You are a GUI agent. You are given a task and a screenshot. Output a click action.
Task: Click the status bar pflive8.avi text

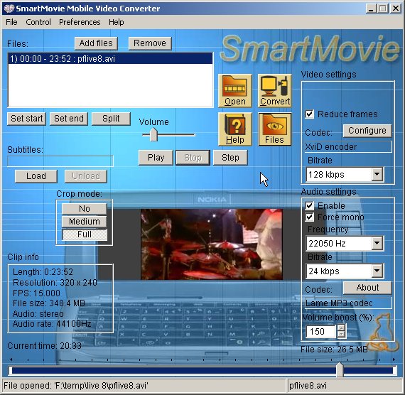click(308, 386)
